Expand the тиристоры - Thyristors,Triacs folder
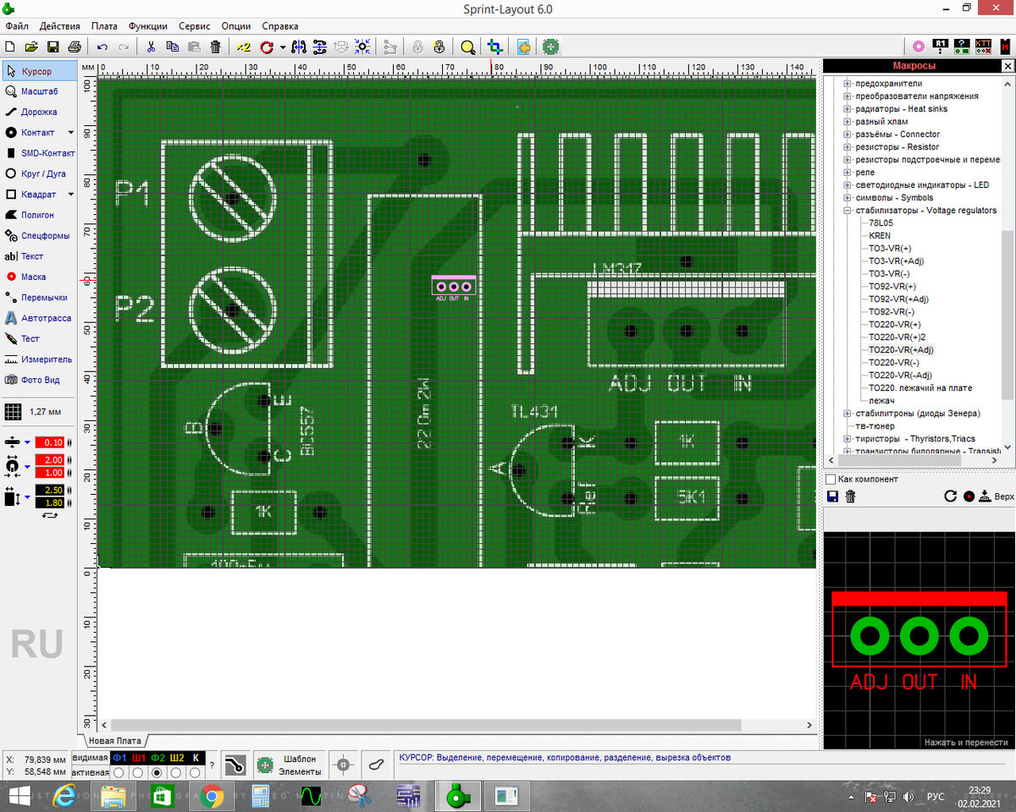 (x=847, y=439)
